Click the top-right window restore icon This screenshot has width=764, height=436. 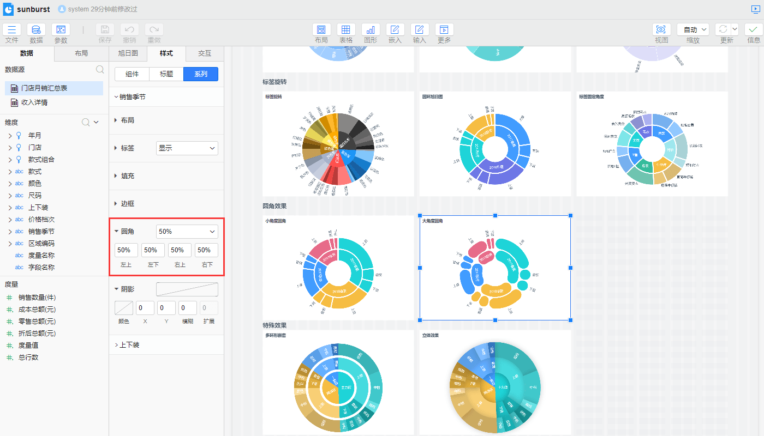coord(756,9)
